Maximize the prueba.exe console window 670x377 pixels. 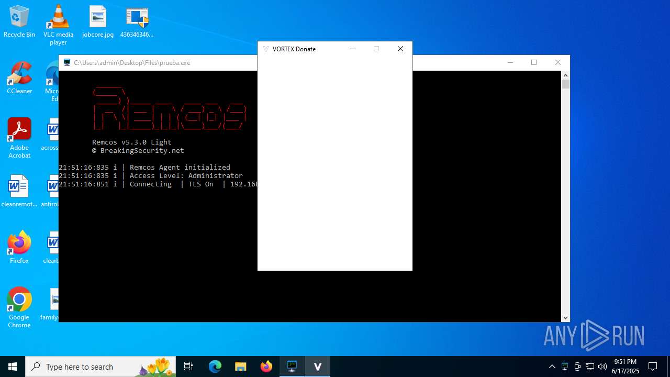534,63
